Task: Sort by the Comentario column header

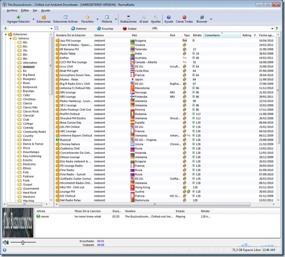Action: pos(222,35)
